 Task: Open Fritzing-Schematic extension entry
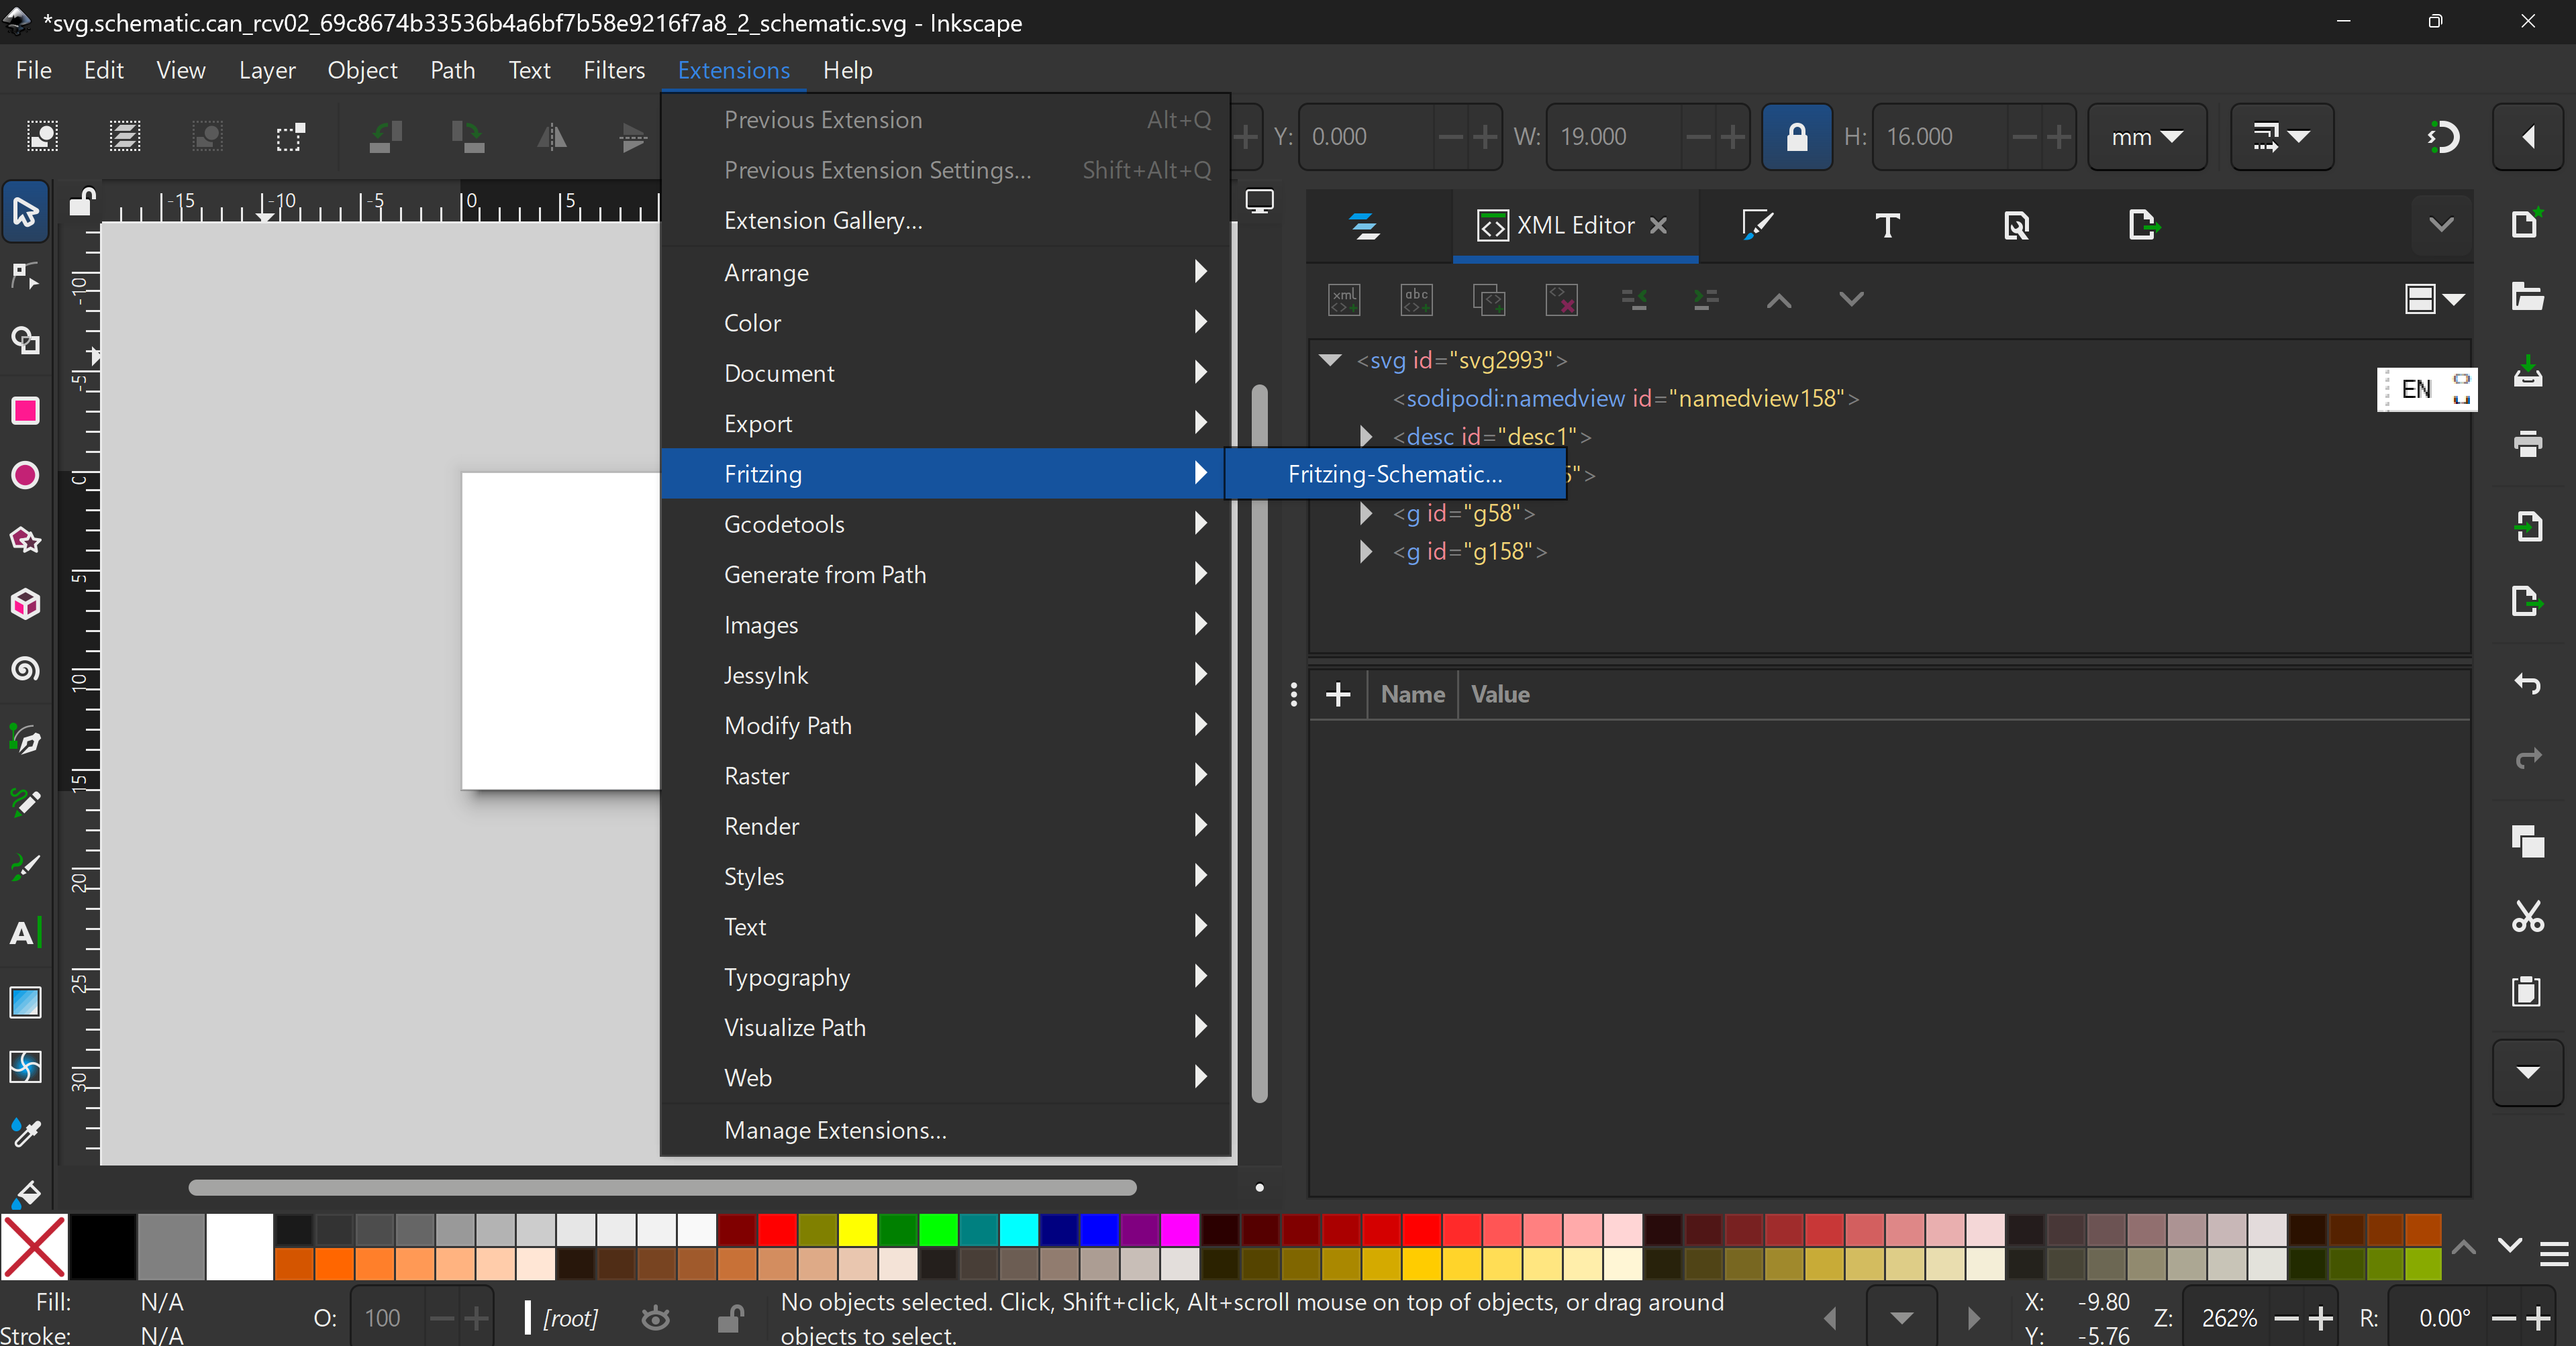pos(1394,474)
